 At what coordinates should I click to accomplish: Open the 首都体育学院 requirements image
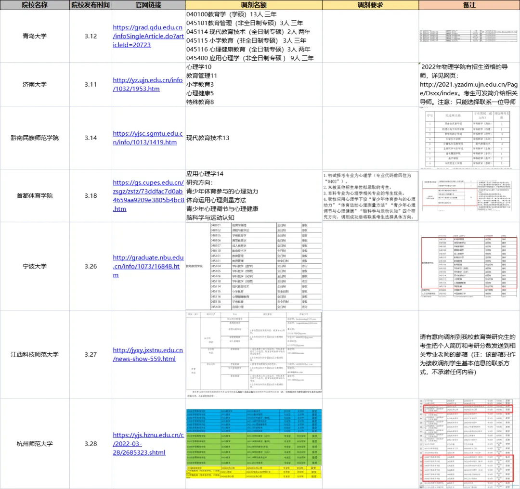[370, 196]
